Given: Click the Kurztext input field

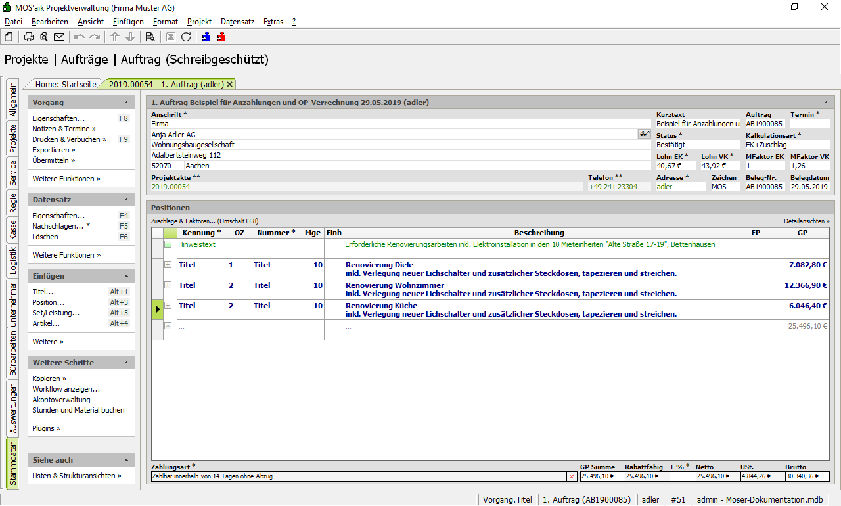Looking at the screenshot, I should coord(697,124).
